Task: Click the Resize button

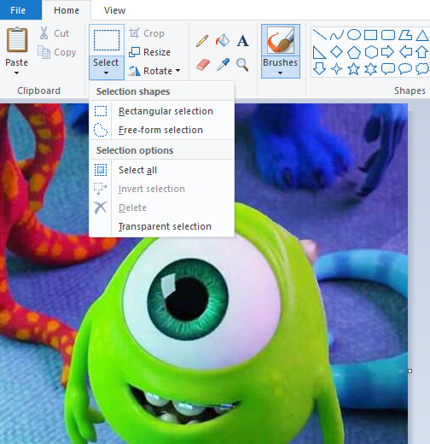Action: (x=149, y=52)
